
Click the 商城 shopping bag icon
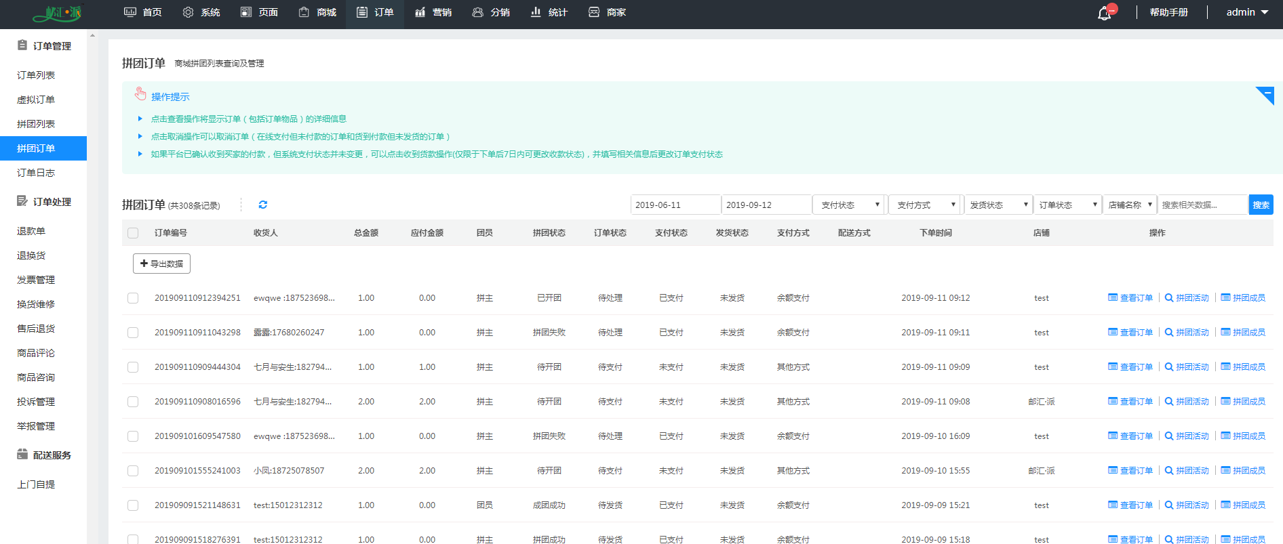(x=304, y=12)
